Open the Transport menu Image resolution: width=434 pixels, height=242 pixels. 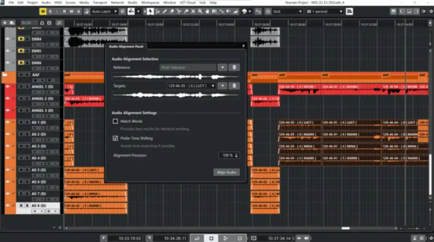click(x=101, y=2)
